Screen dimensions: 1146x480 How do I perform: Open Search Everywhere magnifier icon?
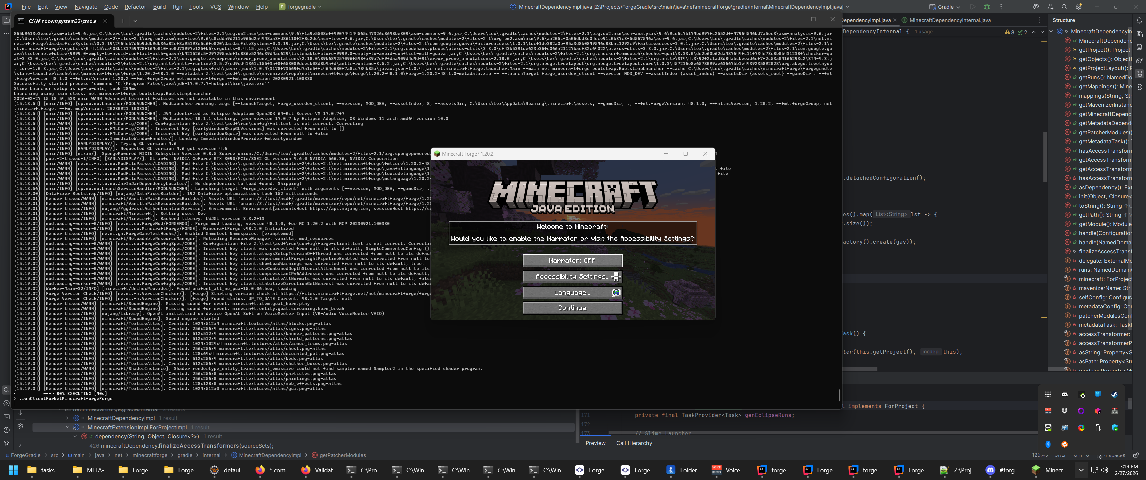pyautogui.click(x=1064, y=7)
